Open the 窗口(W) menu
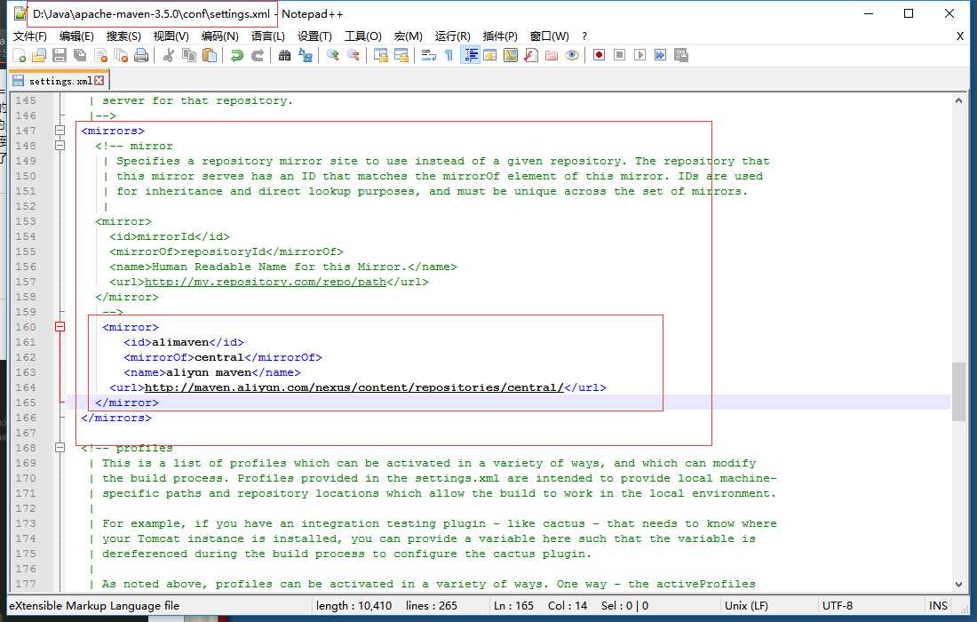The width and height of the screenshot is (977, 622). pyautogui.click(x=549, y=36)
